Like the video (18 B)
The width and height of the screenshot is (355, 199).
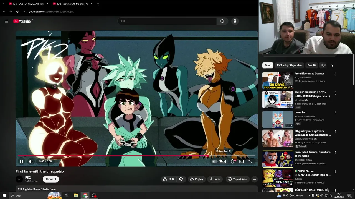click(168, 179)
